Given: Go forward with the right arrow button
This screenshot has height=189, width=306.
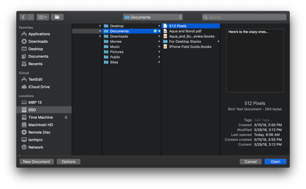Looking at the screenshot, I should (x=31, y=17).
